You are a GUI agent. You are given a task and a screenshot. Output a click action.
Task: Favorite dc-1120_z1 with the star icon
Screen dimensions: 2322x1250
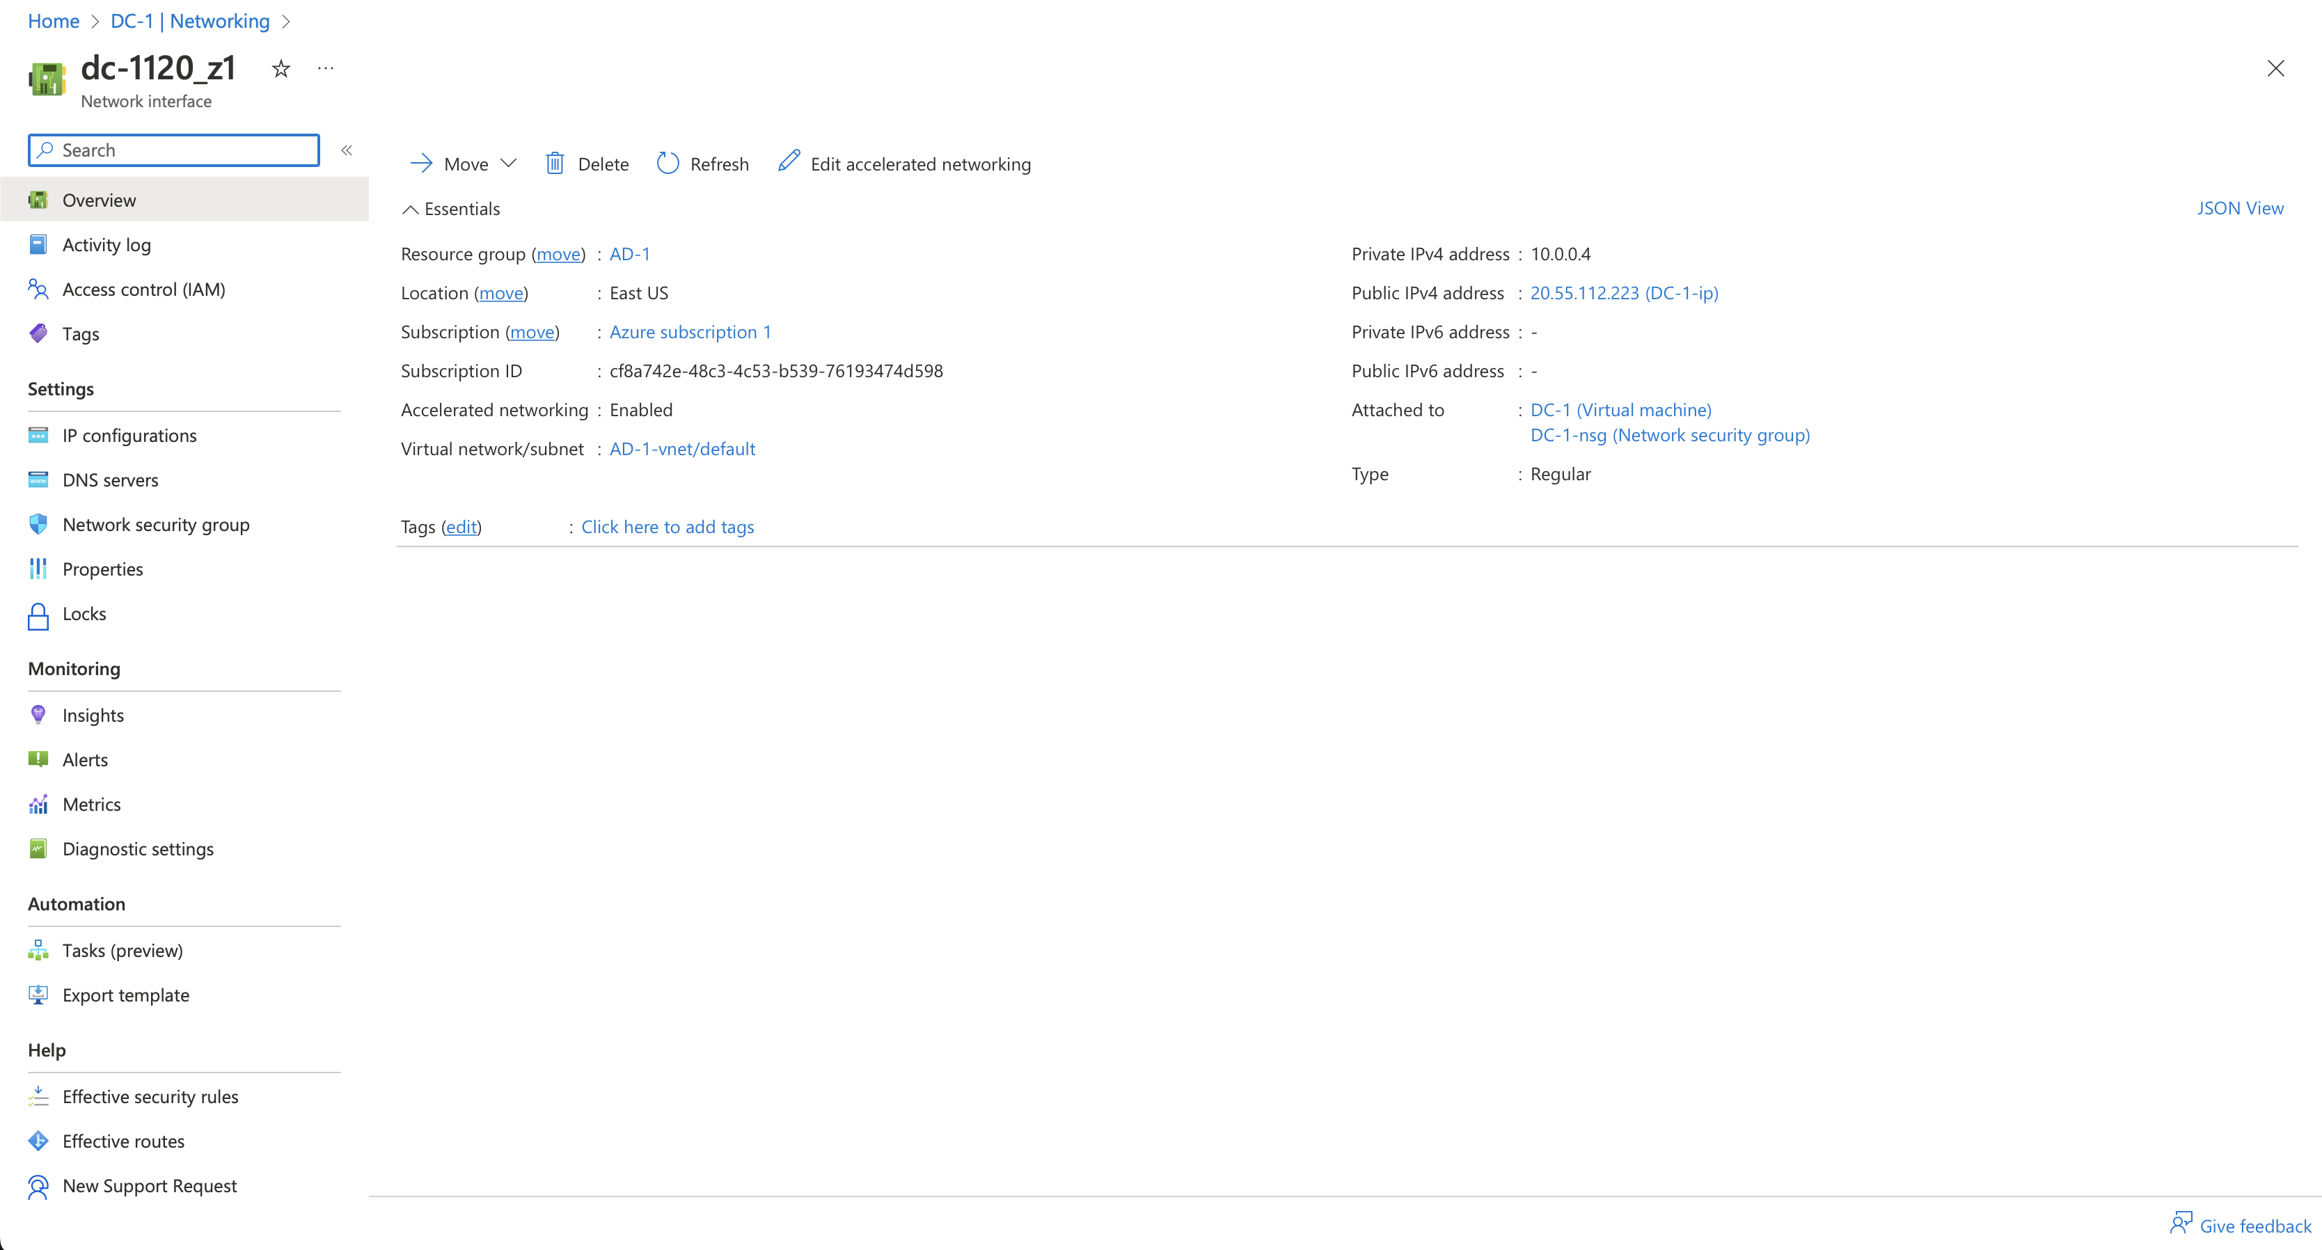tap(281, 68)
